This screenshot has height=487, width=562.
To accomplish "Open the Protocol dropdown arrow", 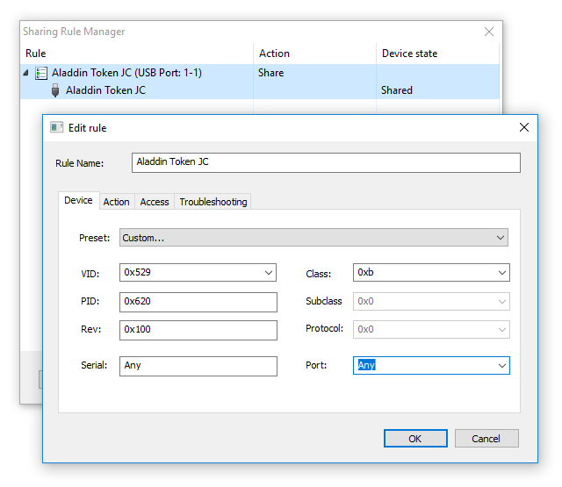I will tap(501, 329).
